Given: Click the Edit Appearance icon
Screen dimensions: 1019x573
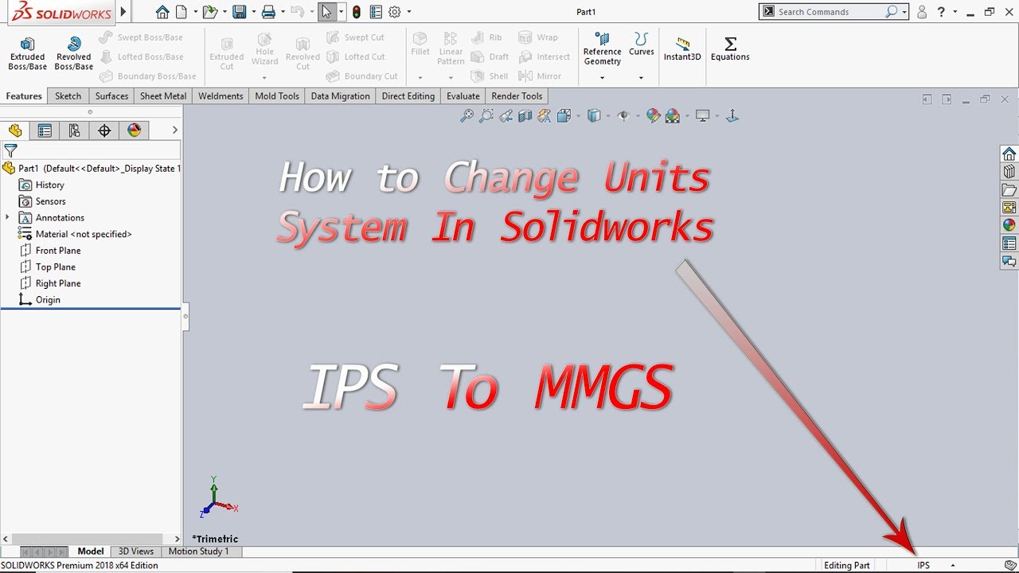Looking at the screenshot, I should [x=654, y=116].
